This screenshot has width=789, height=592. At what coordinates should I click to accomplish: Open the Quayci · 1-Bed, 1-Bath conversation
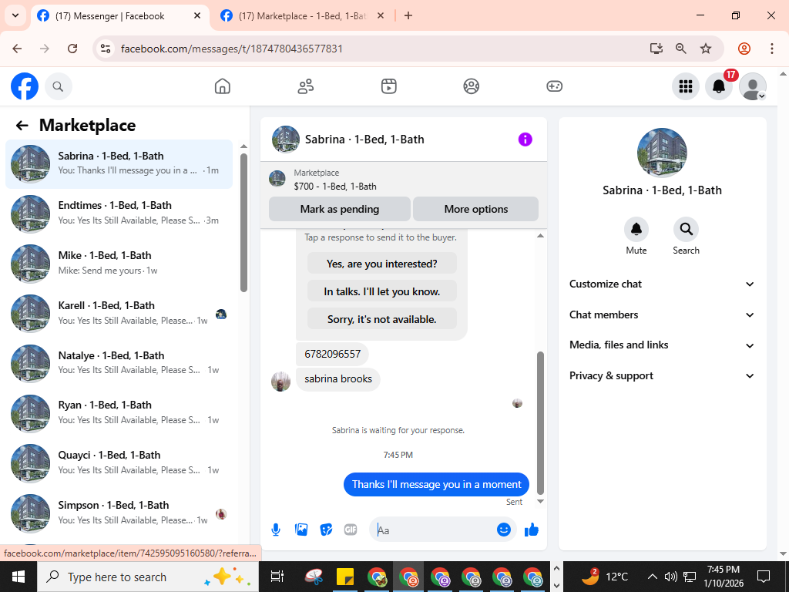[x=119, y=463]
